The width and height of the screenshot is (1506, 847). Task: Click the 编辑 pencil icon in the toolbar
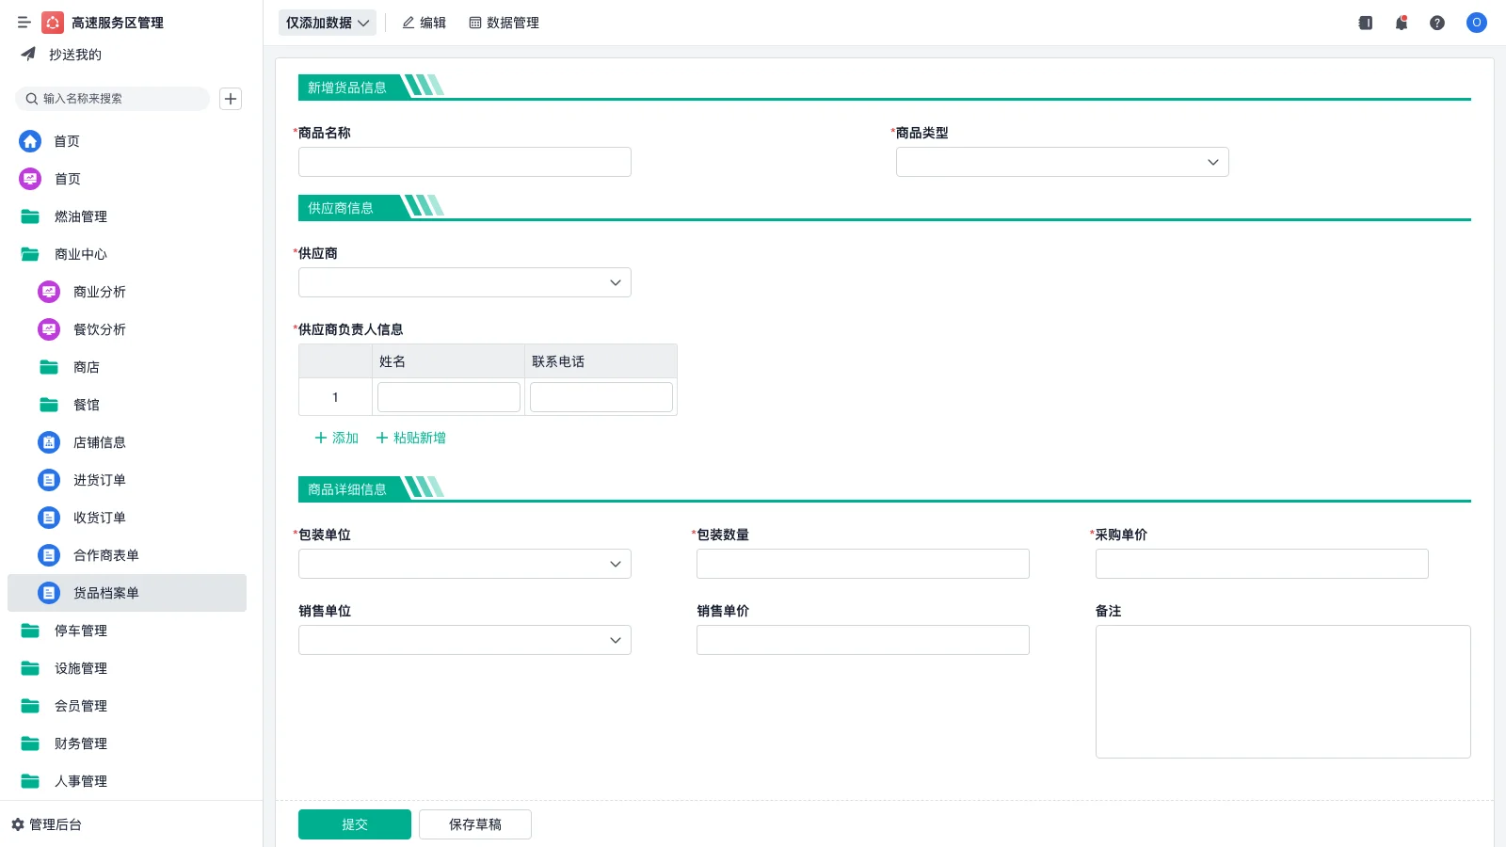(409, 23)
